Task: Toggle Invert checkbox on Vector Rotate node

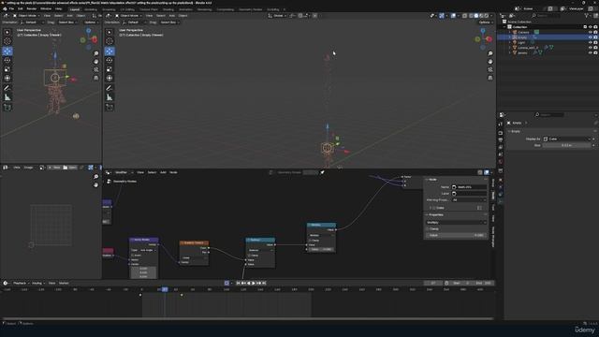Action: (133, 255)
